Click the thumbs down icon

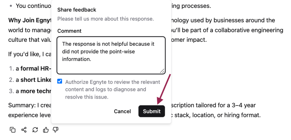coord(56,129)
